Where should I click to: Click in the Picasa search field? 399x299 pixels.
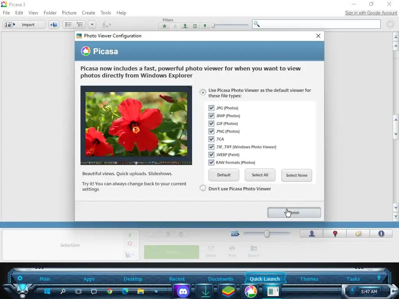[x=316, y=25]
